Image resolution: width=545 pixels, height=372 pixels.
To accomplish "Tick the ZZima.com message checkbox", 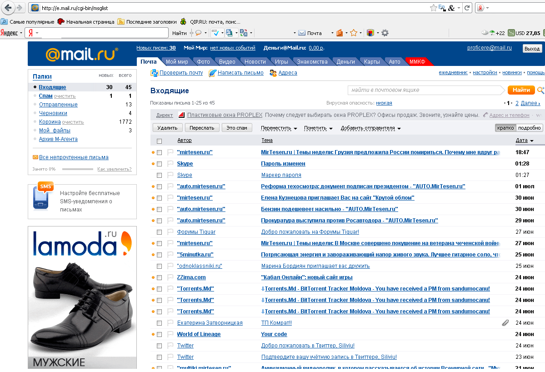I will [159, 277].
